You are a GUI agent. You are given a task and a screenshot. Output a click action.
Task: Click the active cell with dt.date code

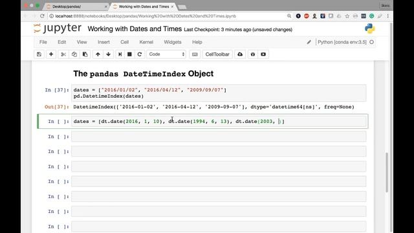coord(219,121)
